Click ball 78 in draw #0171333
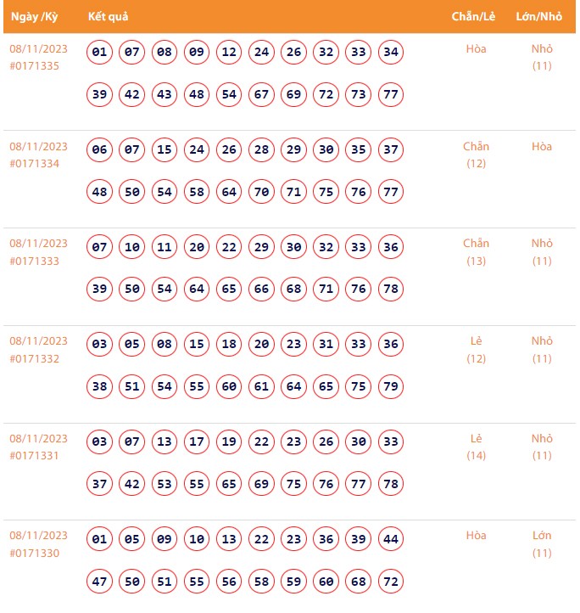 click(x=391, y=290)
